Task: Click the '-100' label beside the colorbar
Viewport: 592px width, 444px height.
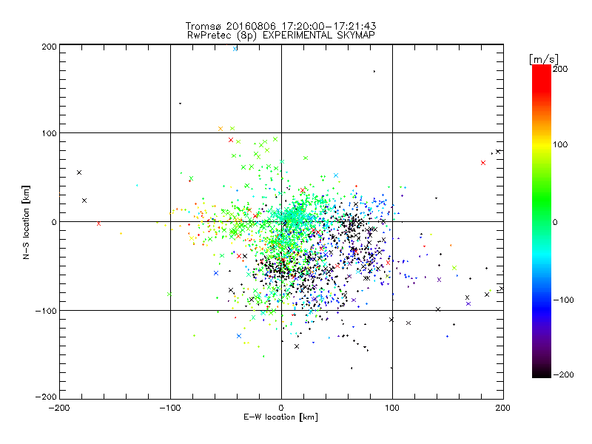Action: click(563, 300)
